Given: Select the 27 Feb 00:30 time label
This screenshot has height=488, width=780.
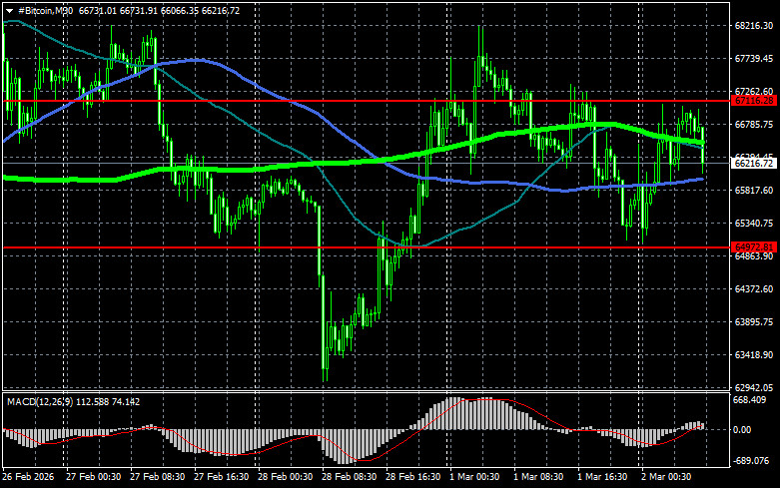Looking at the screenshot, I should pyautogui.click(x=94, y=477).
